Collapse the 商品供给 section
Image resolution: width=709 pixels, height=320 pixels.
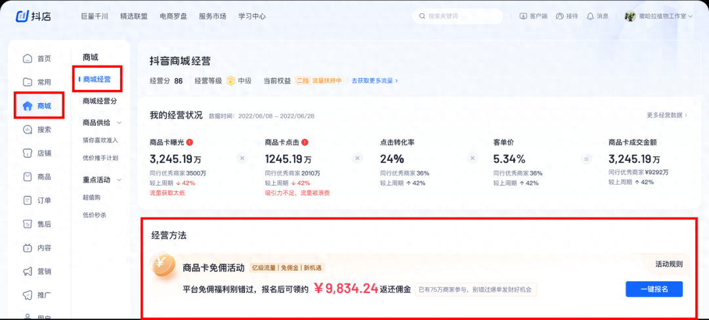pos(119,123)
